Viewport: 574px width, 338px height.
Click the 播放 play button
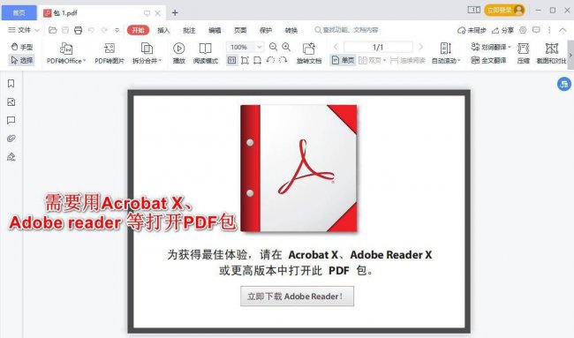coord(178,54)
